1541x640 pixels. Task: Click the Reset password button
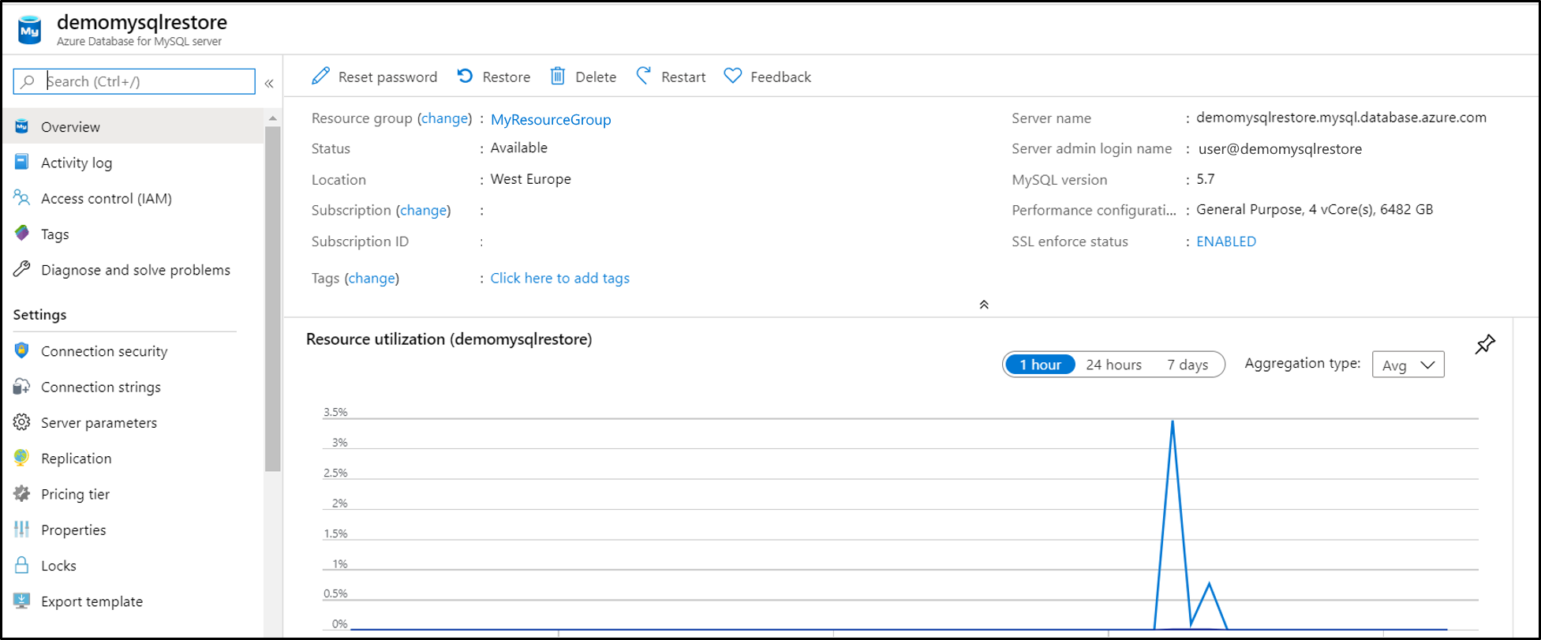(375, 77)
